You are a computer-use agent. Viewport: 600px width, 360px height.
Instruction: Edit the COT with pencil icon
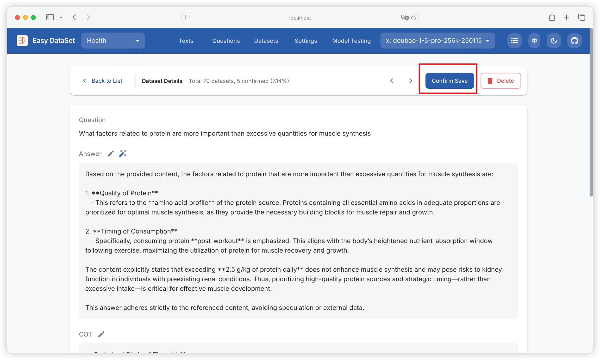pyautogui.click(x=101, y=334)
